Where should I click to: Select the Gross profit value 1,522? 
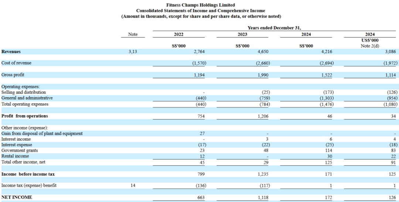327,75
